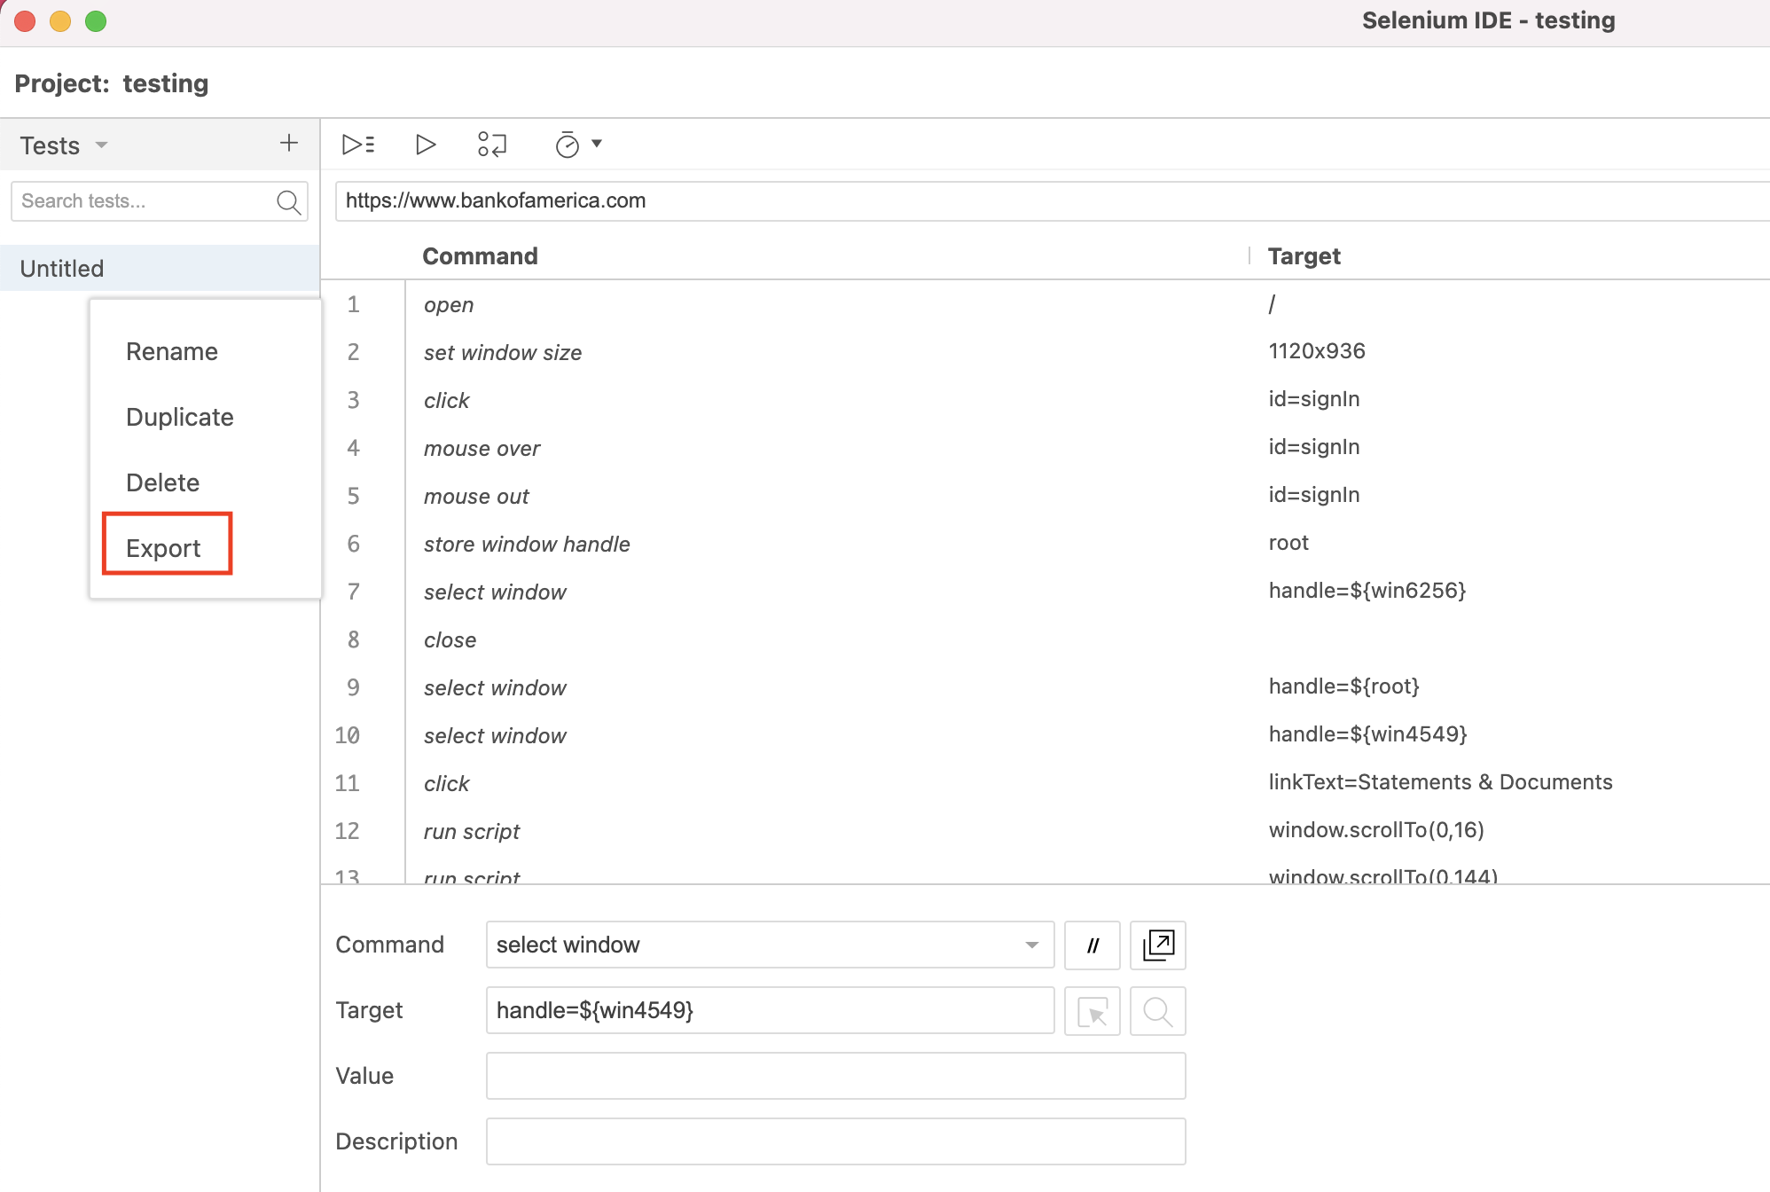The height and width of the screenshot is (1192, 1770).
Task: Click the Description input field
Action: (x=834, y=1141)
